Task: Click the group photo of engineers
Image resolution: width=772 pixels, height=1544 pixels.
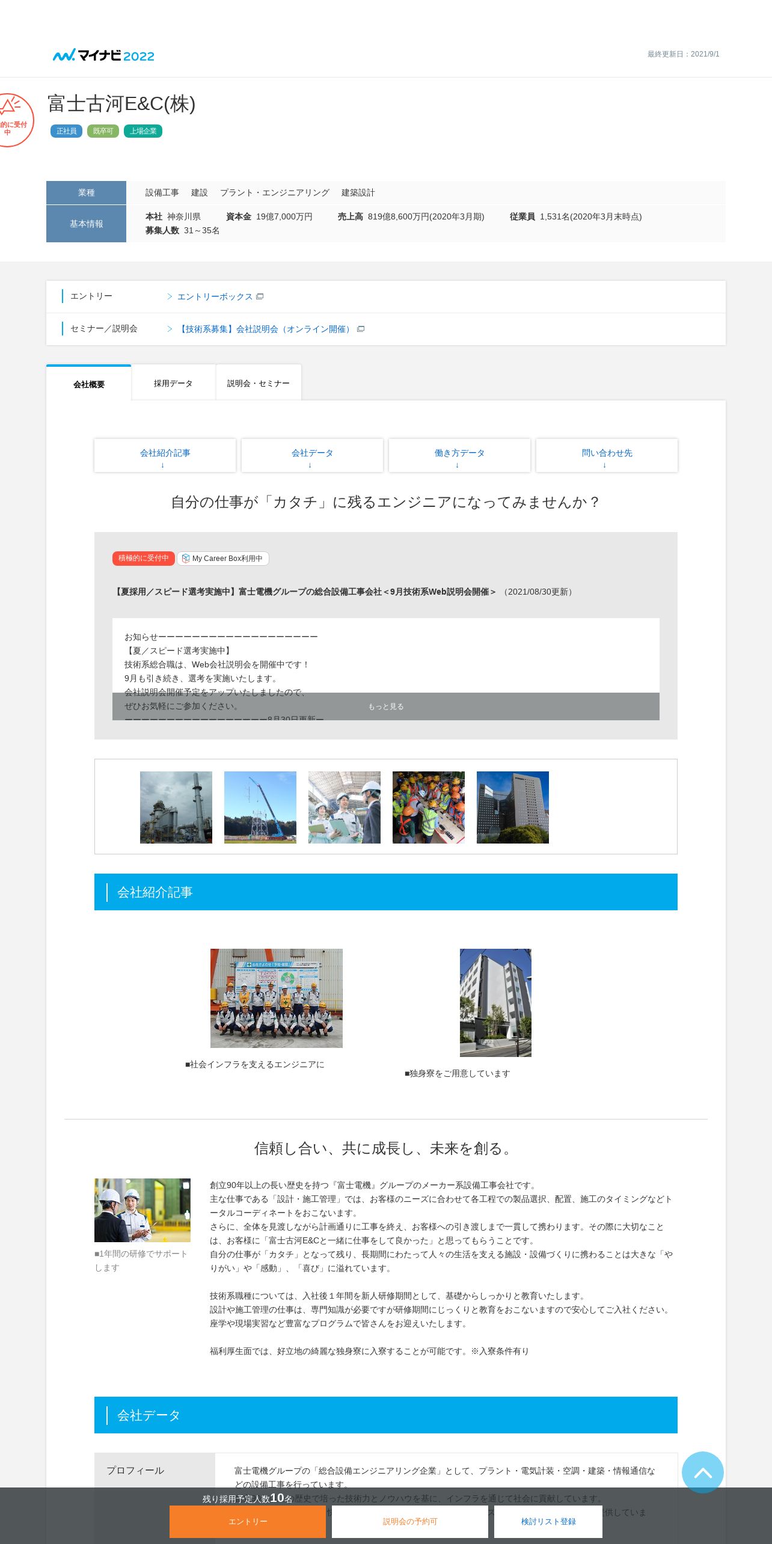Action: [x=277, y=998]
